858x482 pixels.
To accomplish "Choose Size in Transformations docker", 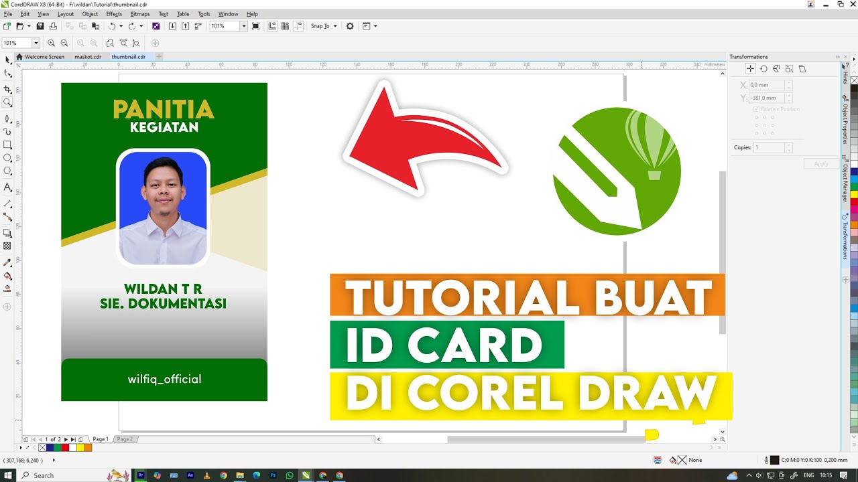I will pyautogui.click(x=789, y=69).
